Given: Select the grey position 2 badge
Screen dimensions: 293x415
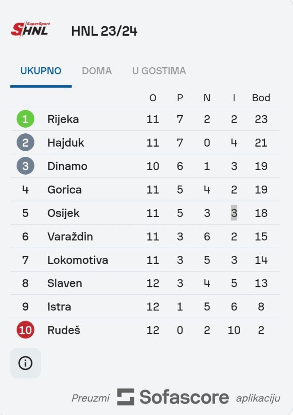Looking at the screenshot, I should click(26, 142).
